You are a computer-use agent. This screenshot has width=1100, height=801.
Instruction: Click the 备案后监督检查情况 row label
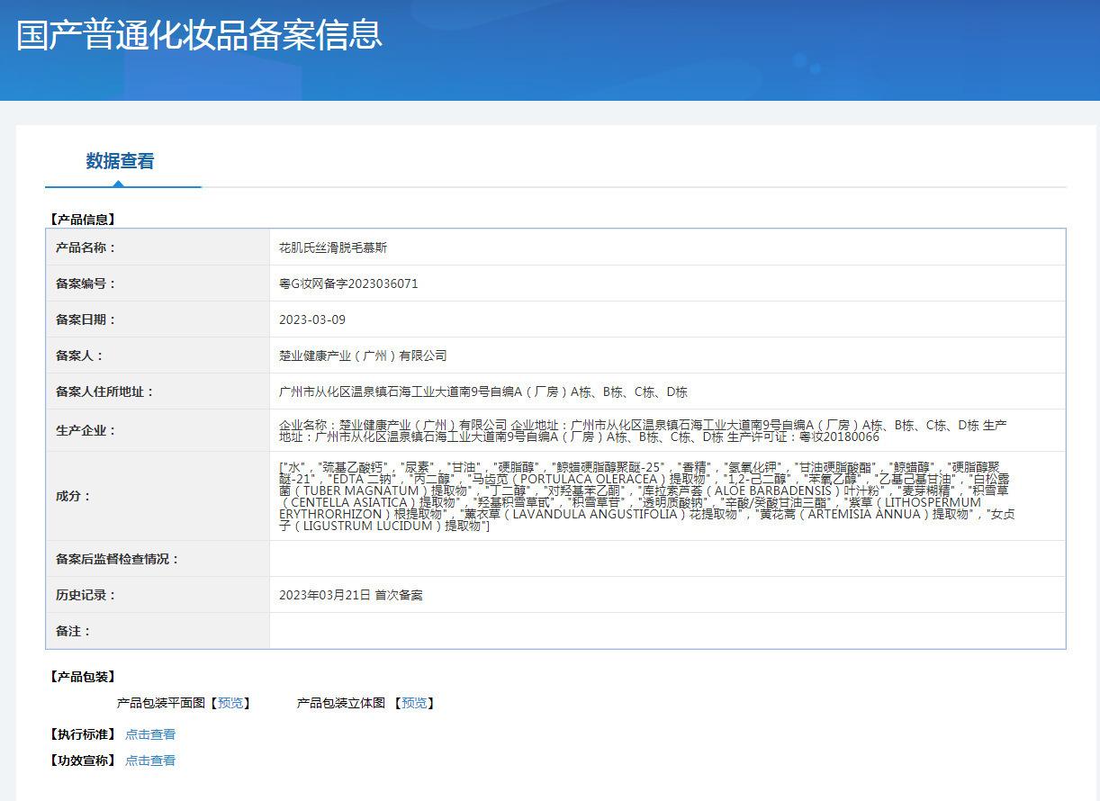117,559
